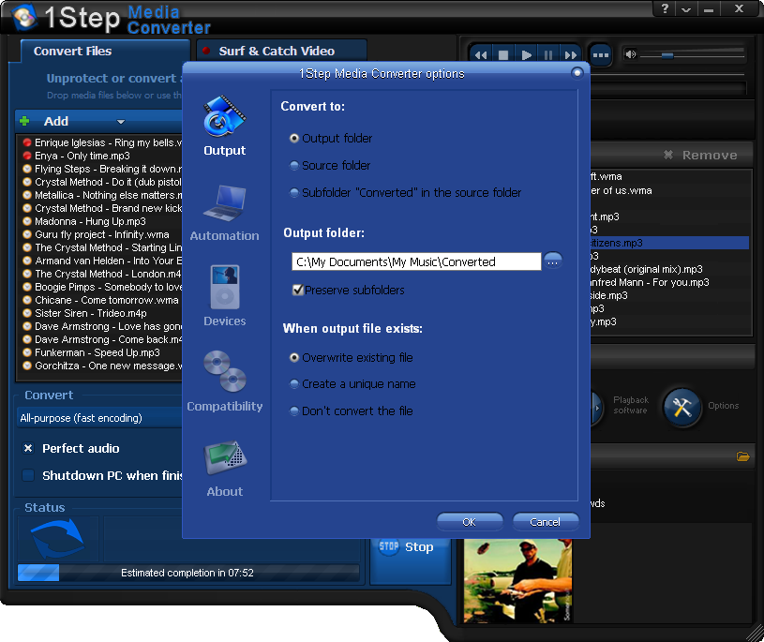Click the blue conversion arrows status icon
The image size is (764, 642).
pos(58,539)
